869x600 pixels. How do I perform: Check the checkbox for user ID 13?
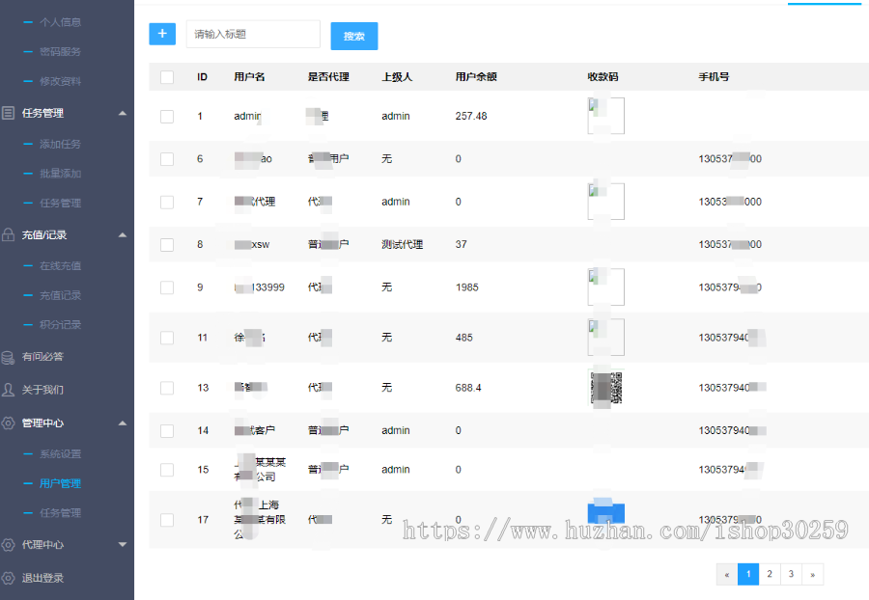coord(167,388)
